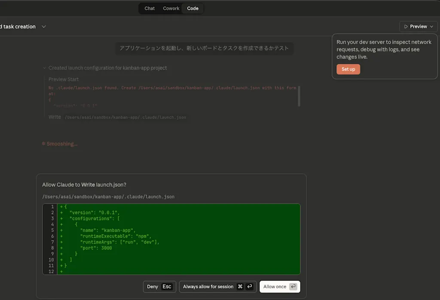This screenshot has width=440, height=300.
Task: Choose Always allow for session
Action: [218, 287]
